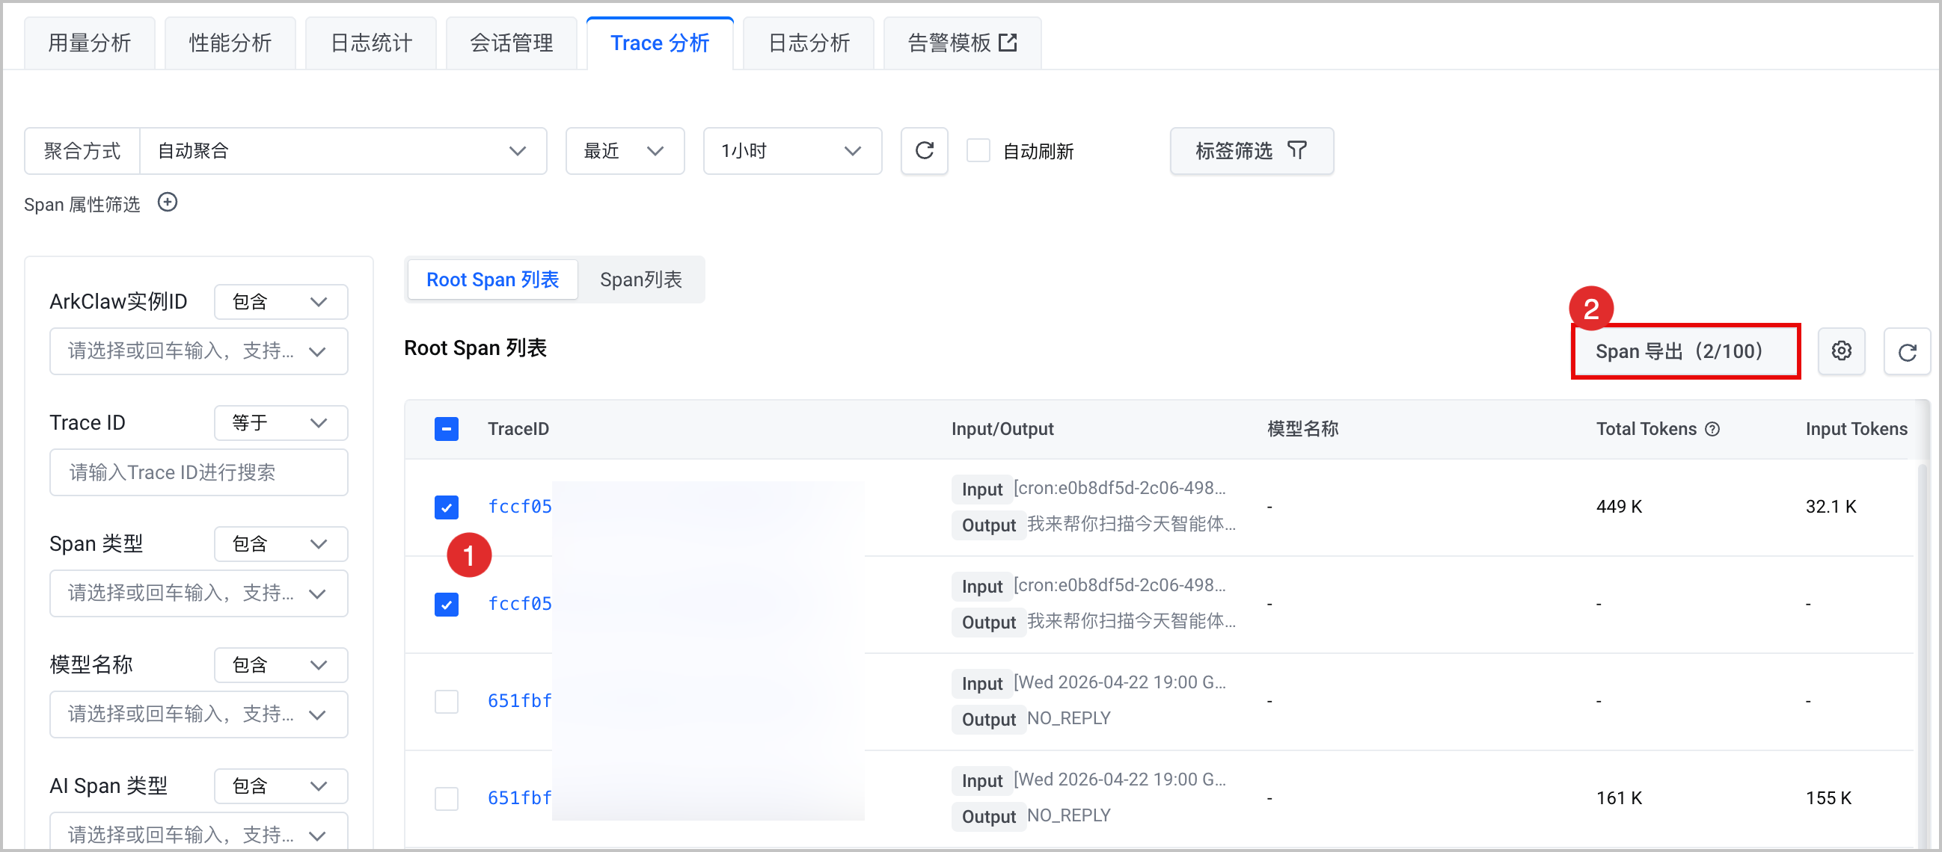This screenshot has width=1942, height=852.
Task: Click the funnel icon in the 标签筛选 button
Action: click(x=1296, y=151)
